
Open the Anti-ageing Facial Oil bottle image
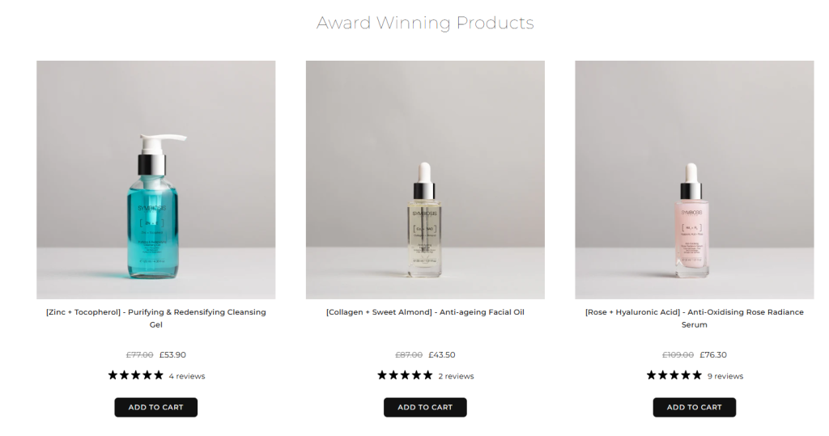tap(425, 180)
